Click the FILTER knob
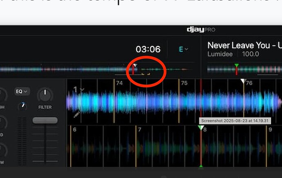The width and height of the screenshot is (282, 178). coord(45,95)
